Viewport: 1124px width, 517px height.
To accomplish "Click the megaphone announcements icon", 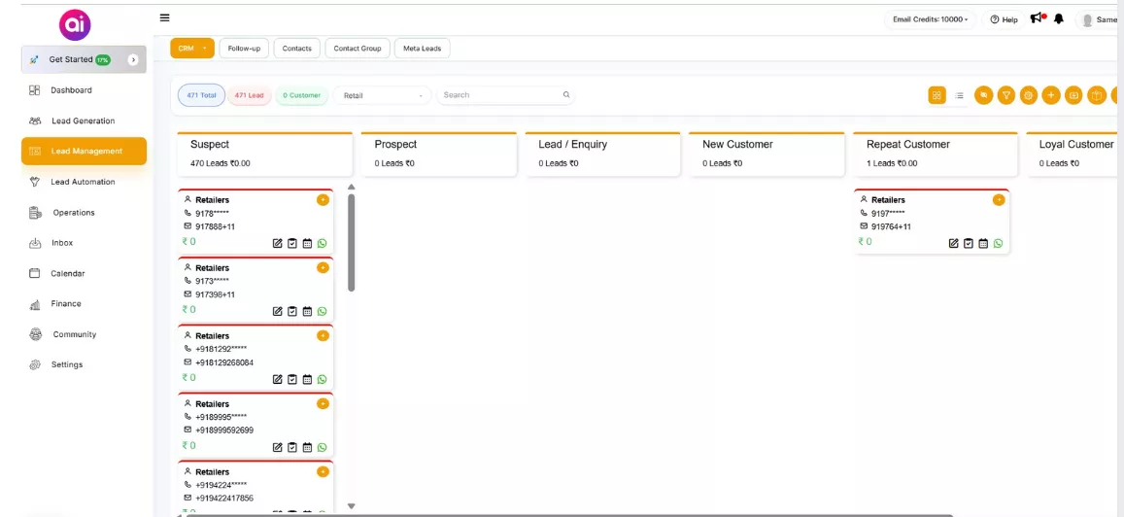I will click(x=1038, y=18).
